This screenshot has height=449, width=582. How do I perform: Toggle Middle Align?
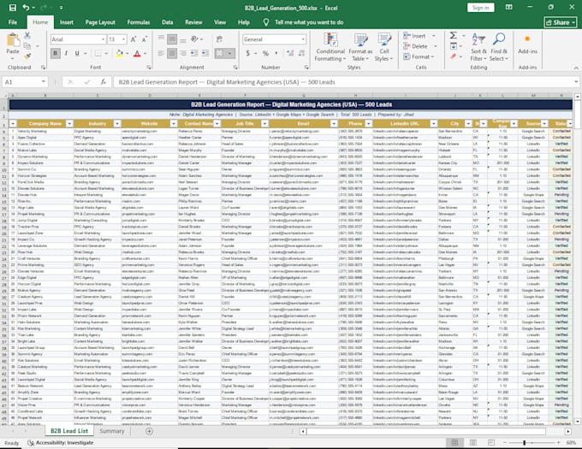click(172, 39)
